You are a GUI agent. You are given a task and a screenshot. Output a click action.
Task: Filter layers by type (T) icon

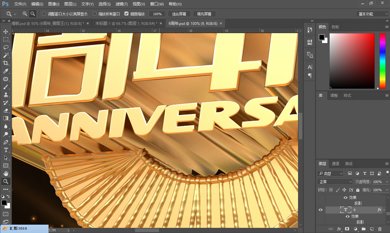[365, 174]
